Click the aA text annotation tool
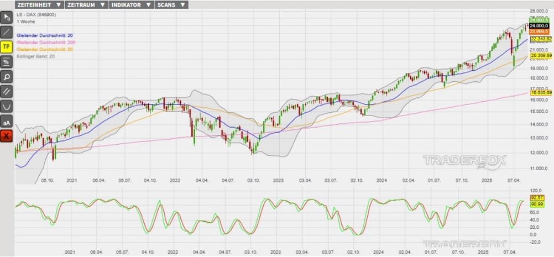 (x=6, y=122)
